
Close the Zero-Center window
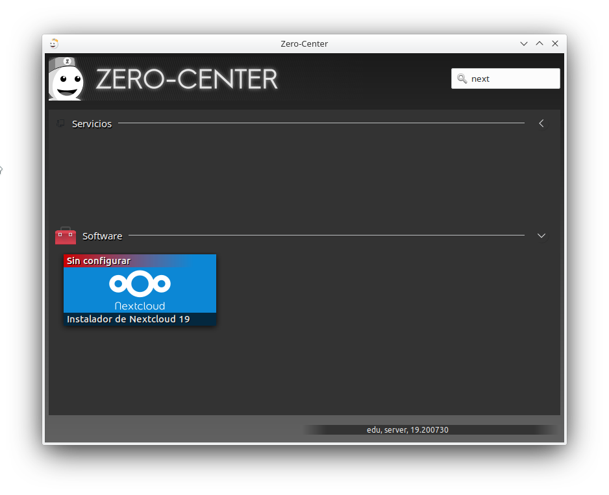coord(555,43)
